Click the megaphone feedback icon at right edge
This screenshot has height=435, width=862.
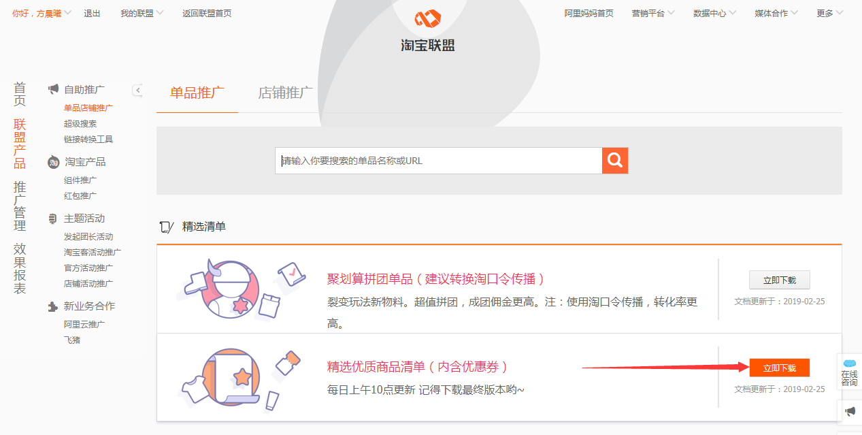pos(850,411)
